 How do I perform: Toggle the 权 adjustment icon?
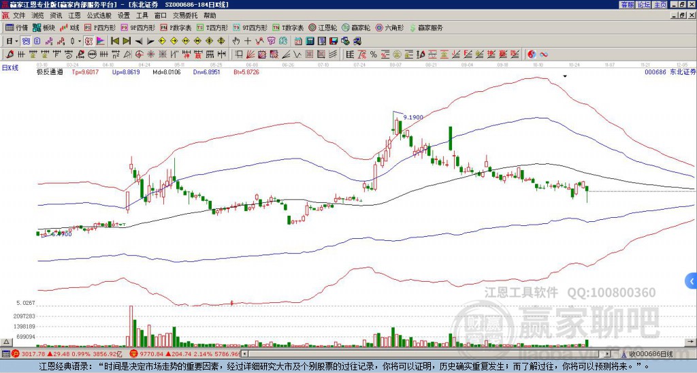(x=88, y=42)
